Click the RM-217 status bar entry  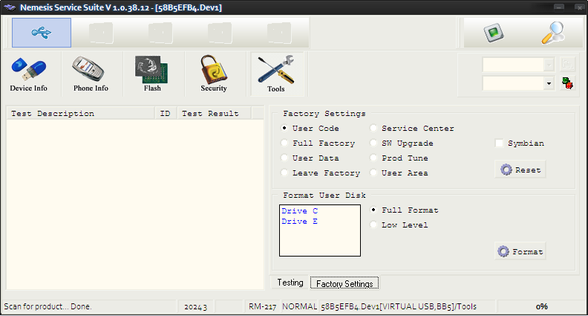(x=262, y=306)
